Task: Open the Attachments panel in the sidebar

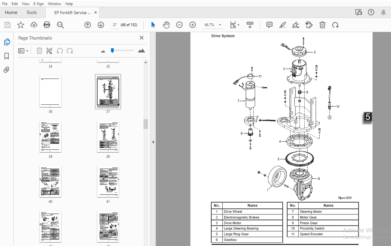Action: 6,70
